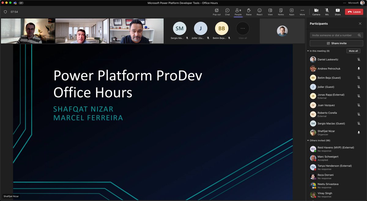367x201 pixels.
Task: Select Juan Vazquez participant
Action: [x=336, y=105]
